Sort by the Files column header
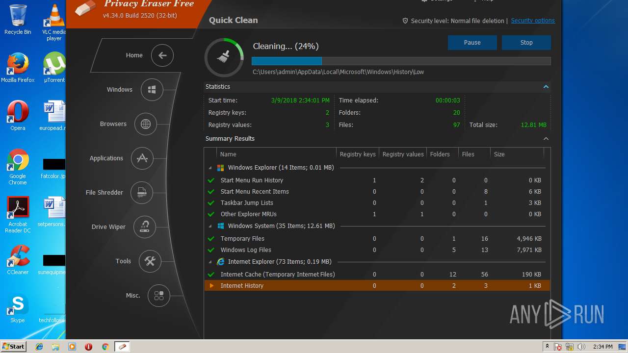 click(x=474, y=154)
